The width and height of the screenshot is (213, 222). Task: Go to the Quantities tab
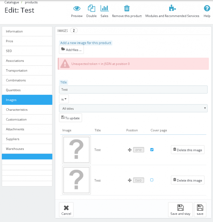coord(27,90)
